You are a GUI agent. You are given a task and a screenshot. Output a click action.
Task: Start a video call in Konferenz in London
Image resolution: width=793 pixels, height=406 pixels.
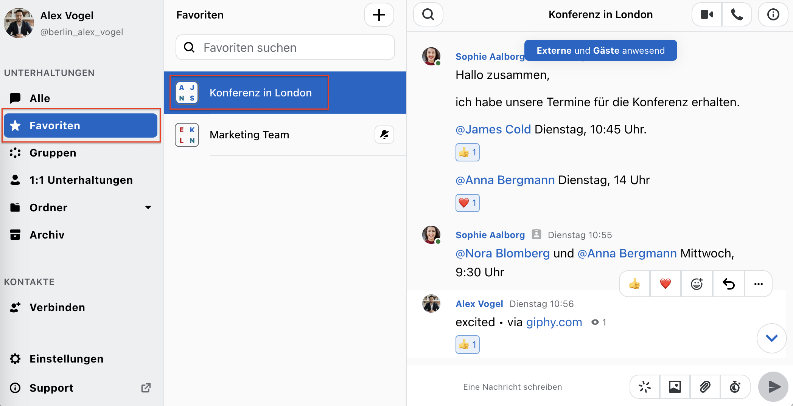[707, 15]
